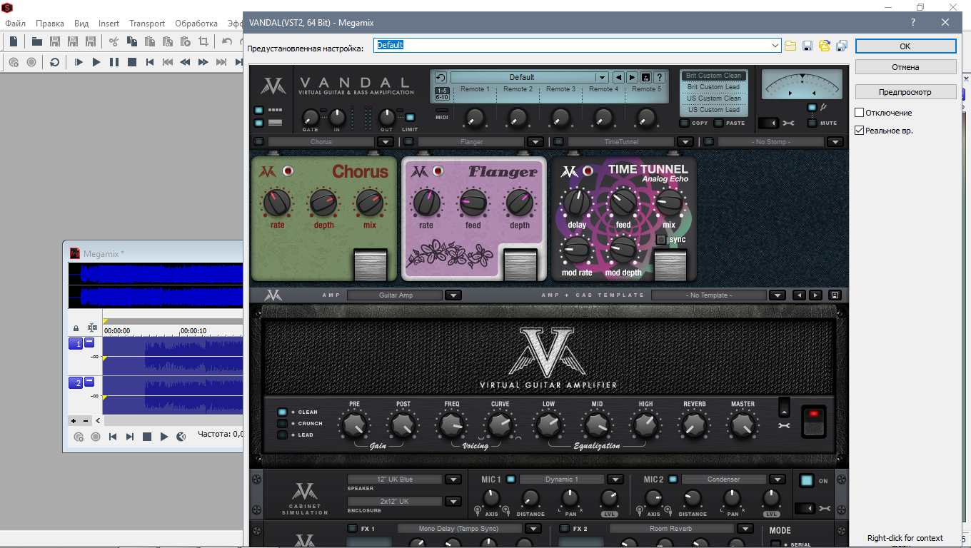Click VANDAL next preset arrow
971x548 pixels.
(x=632, y=77)
